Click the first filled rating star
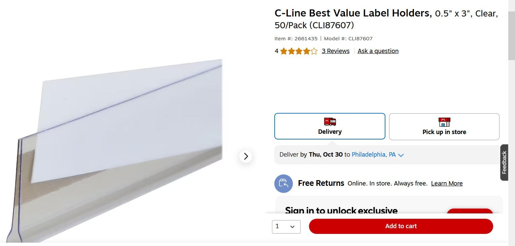The height and width of the screenshot is (246, 515). click(284, 51)
